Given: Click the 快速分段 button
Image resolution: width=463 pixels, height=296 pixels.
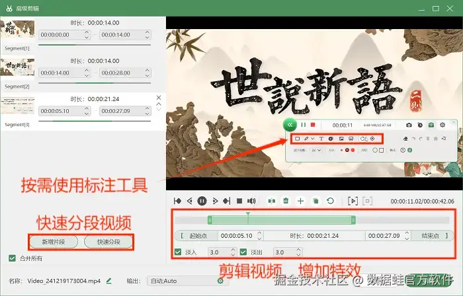Looking at the screenshot, I should [x=108, y=242].
